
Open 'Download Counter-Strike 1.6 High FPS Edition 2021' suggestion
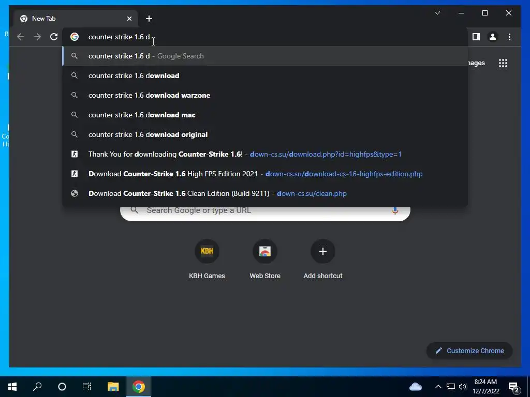[x=265, y=174]
